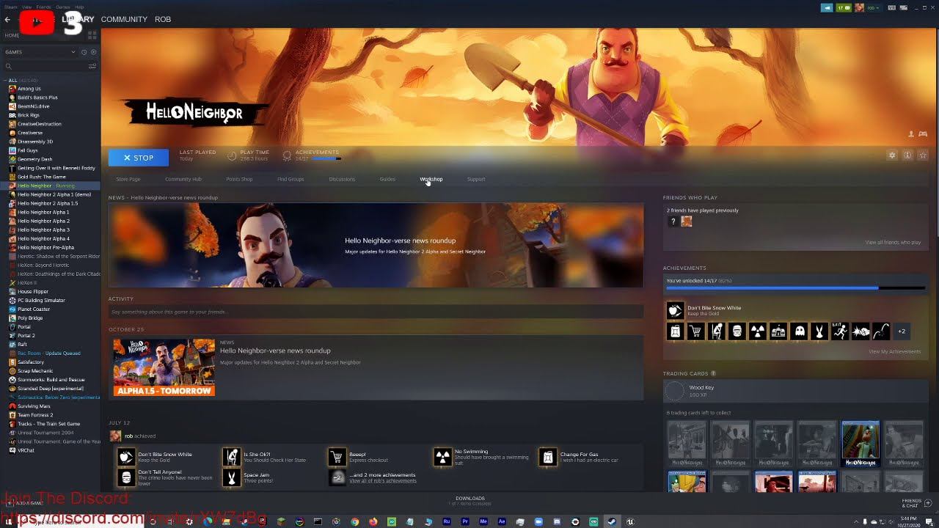Screen dimensions: 939x528
Task: Show the +2 more achievements badge
Action: click(902, 331)
